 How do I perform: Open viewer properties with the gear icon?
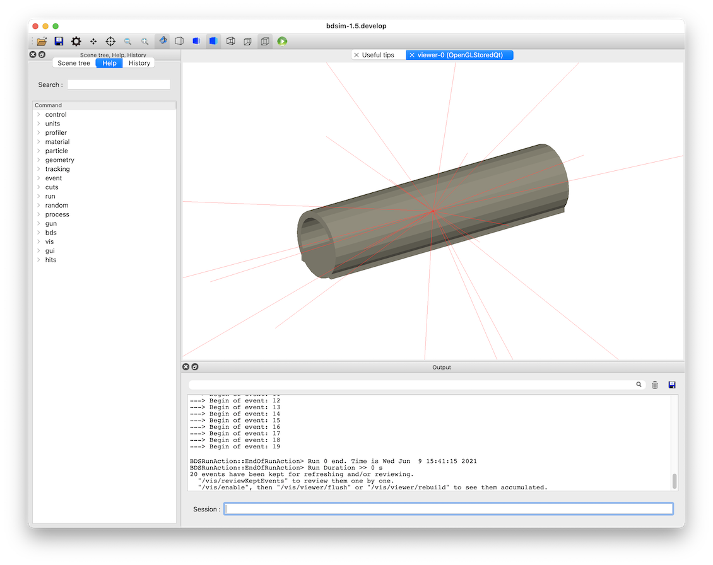coord(76,42)
